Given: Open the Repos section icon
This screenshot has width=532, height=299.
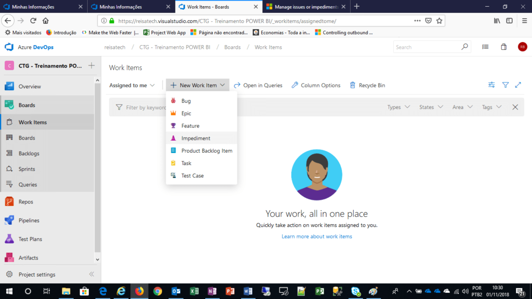Looking at the screenshot, I should 9,202.
